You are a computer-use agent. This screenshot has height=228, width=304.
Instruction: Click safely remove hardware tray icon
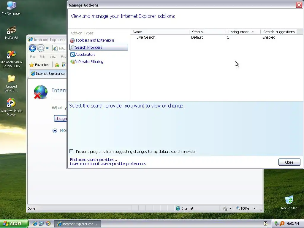tap(276, 224)
